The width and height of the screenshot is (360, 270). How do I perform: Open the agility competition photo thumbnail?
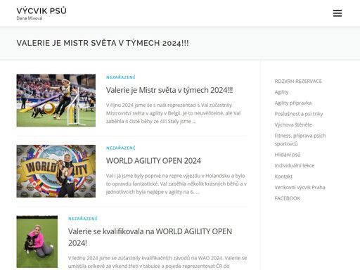pos(56,101)
